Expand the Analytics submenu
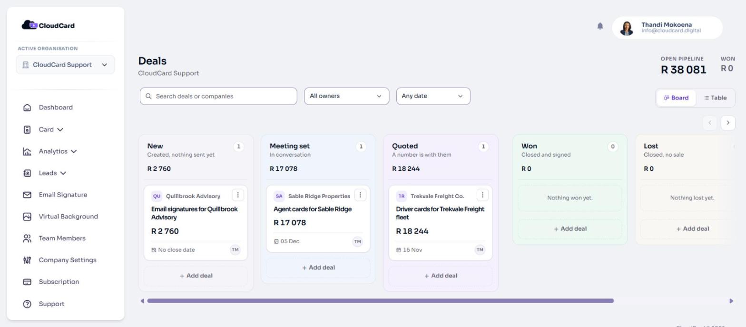746x327 pixels. click(x=50, y=151)
